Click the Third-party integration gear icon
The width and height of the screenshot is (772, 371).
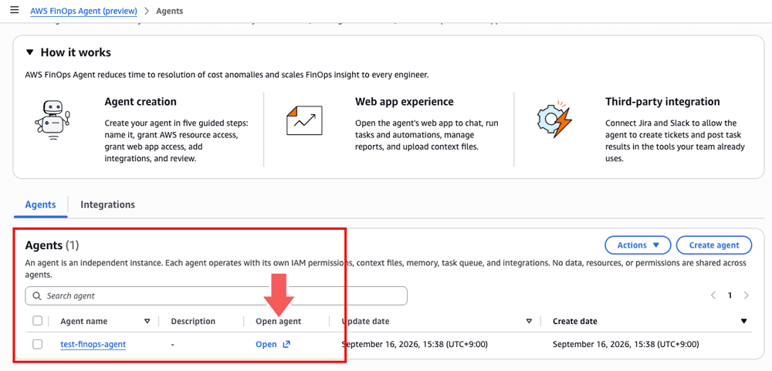(x=554, y=120)
